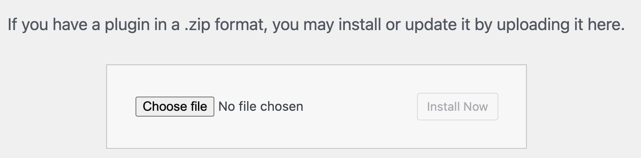The image size is (641, 158).
Task: Submit the upload form using Install Now
Action: [457, 107]
